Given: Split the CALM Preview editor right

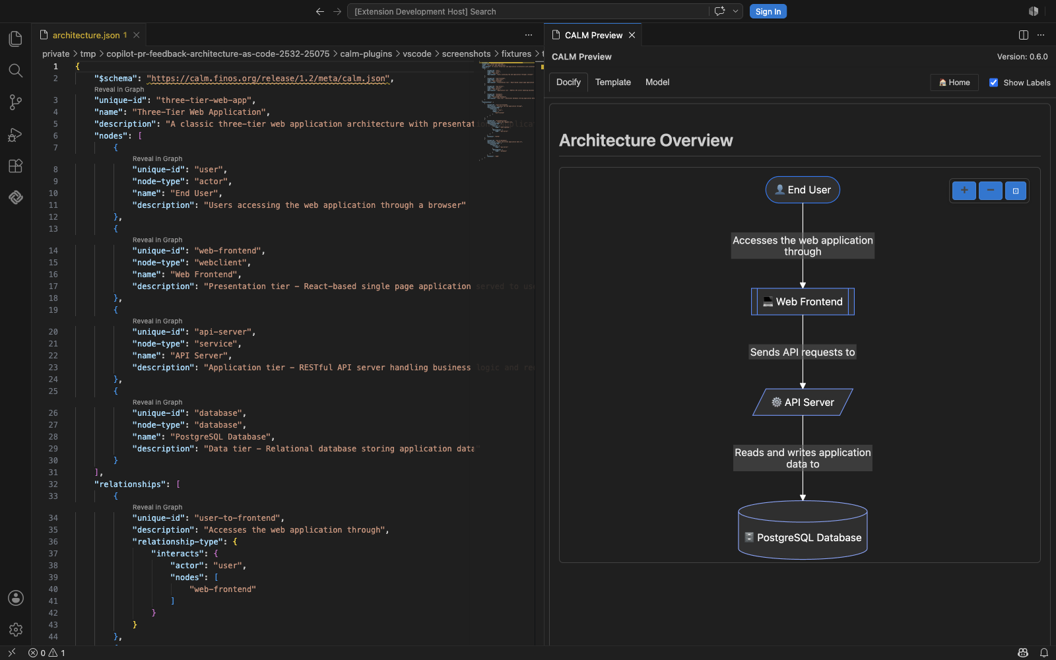Looking at the screenshot, I should (x=1024, y=35).
